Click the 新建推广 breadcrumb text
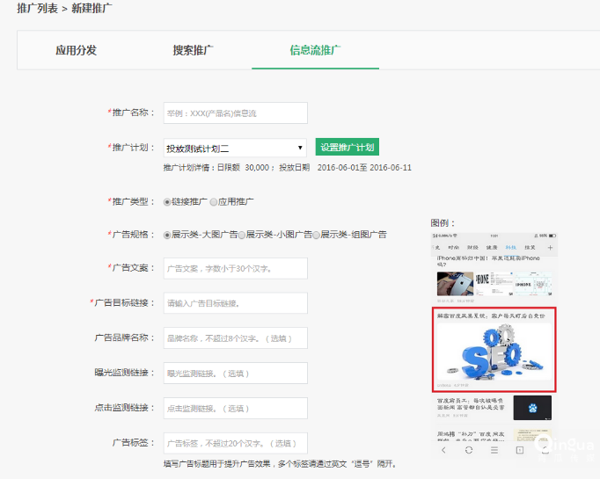600x479 pixels. point(91,8)
